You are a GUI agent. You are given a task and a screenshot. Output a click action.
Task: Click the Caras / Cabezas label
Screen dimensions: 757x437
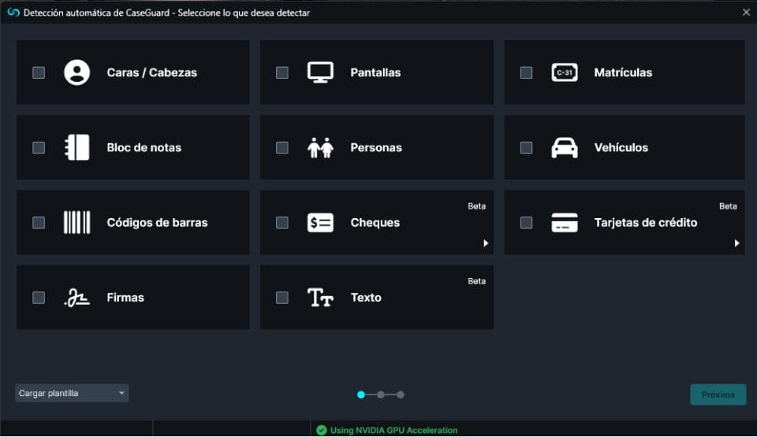click(x=152, y=72)
